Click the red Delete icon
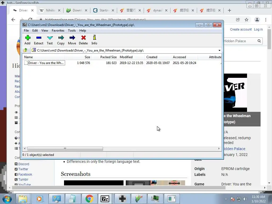 coord(83,40)
